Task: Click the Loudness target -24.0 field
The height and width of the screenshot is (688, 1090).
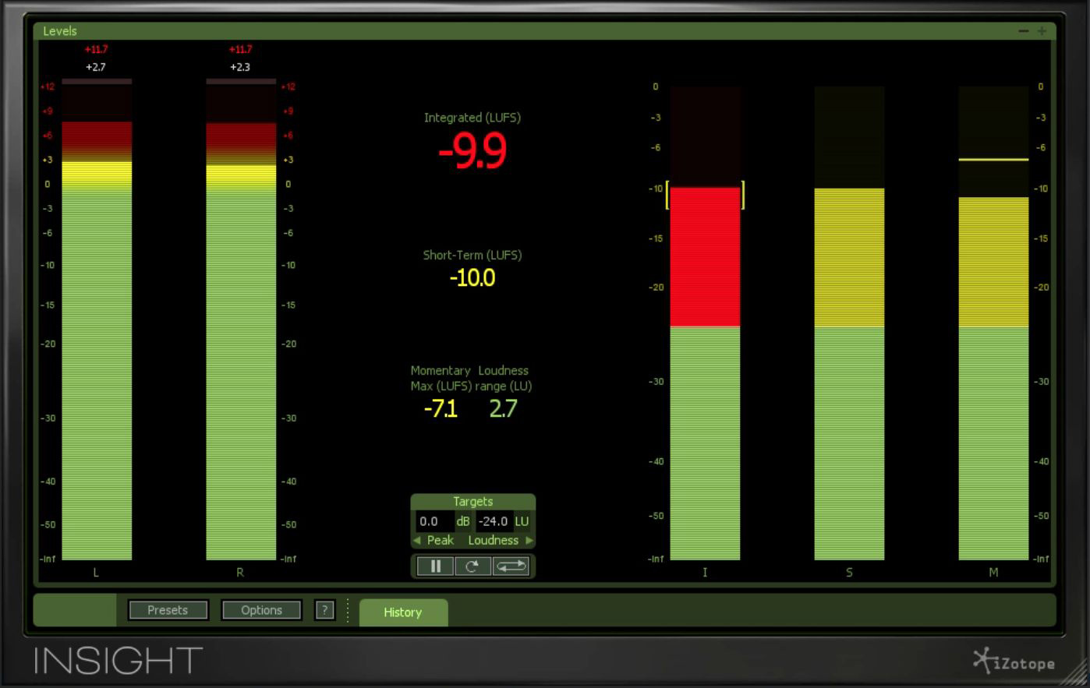Action: (494, 521)
